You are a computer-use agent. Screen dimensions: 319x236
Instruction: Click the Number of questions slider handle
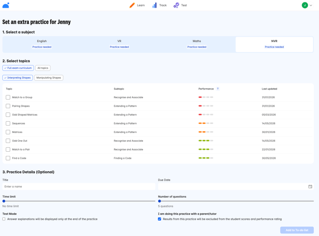pyautogui.click(x=159, y=201)
